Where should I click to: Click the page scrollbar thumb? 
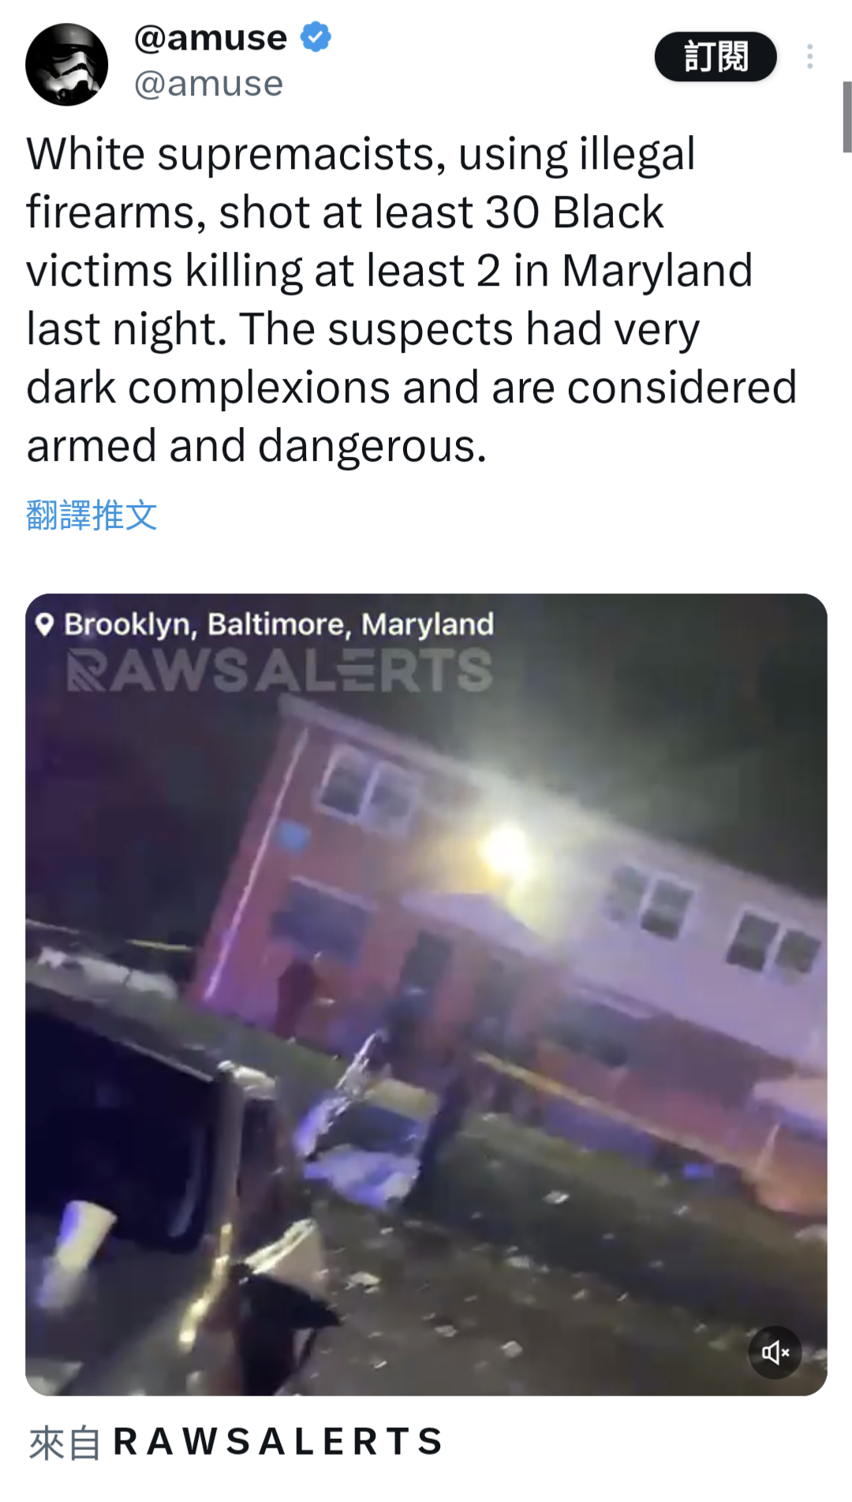pyautogui.click(x=846, y=117)
